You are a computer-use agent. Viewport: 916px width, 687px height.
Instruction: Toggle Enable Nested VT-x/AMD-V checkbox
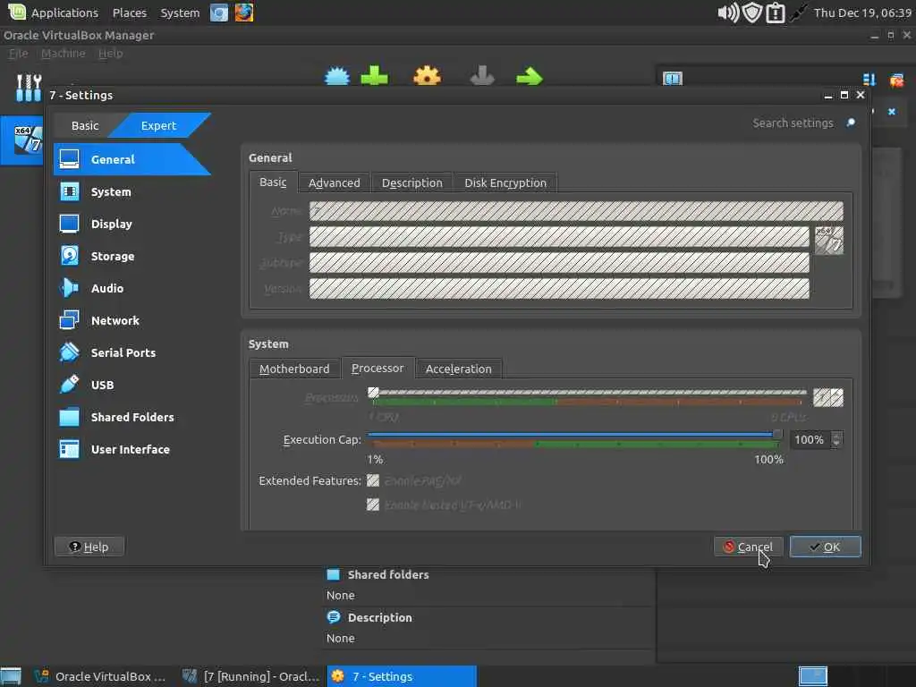coord(373,505)
